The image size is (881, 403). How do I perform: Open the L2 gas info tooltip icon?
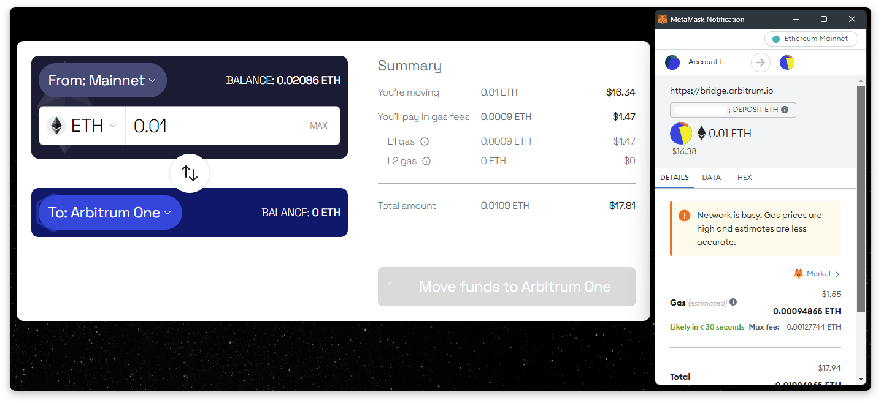[427, 161]
